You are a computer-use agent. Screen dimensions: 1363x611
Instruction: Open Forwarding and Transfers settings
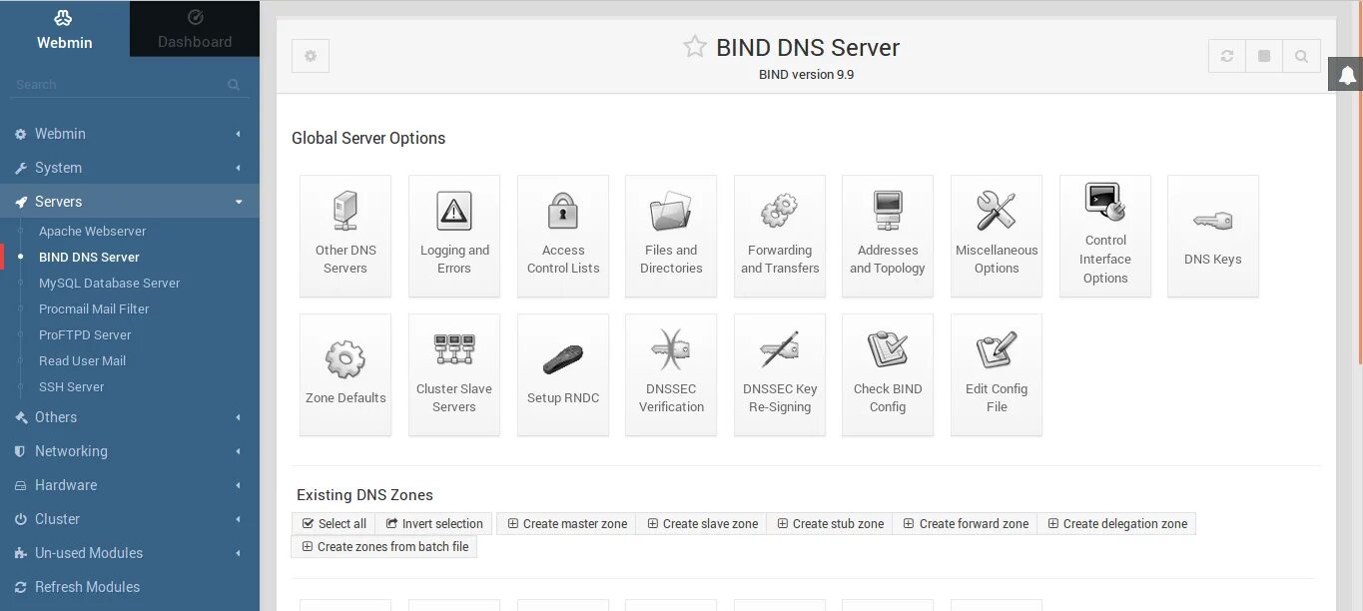pos(780,237)
